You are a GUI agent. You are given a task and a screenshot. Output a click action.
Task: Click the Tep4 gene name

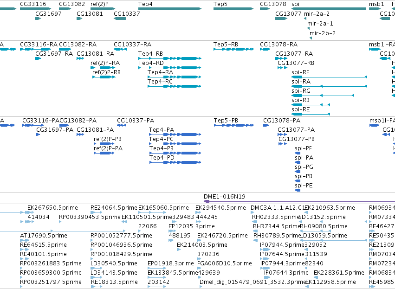(x=145, y=4)
